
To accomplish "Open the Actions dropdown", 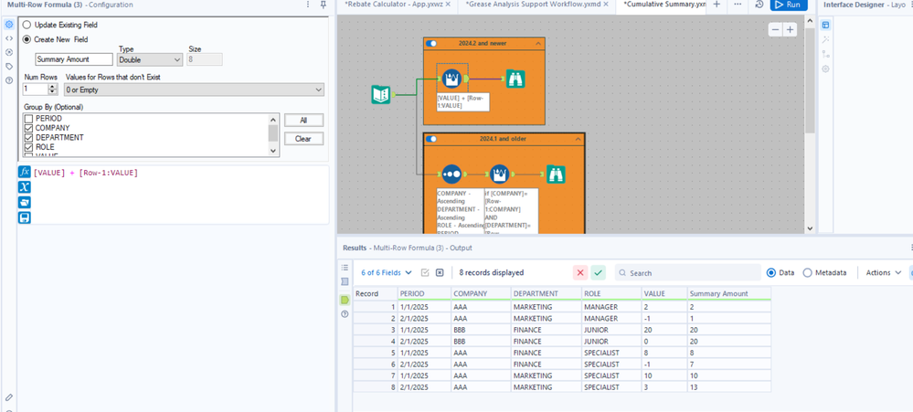I will [884, 272].
